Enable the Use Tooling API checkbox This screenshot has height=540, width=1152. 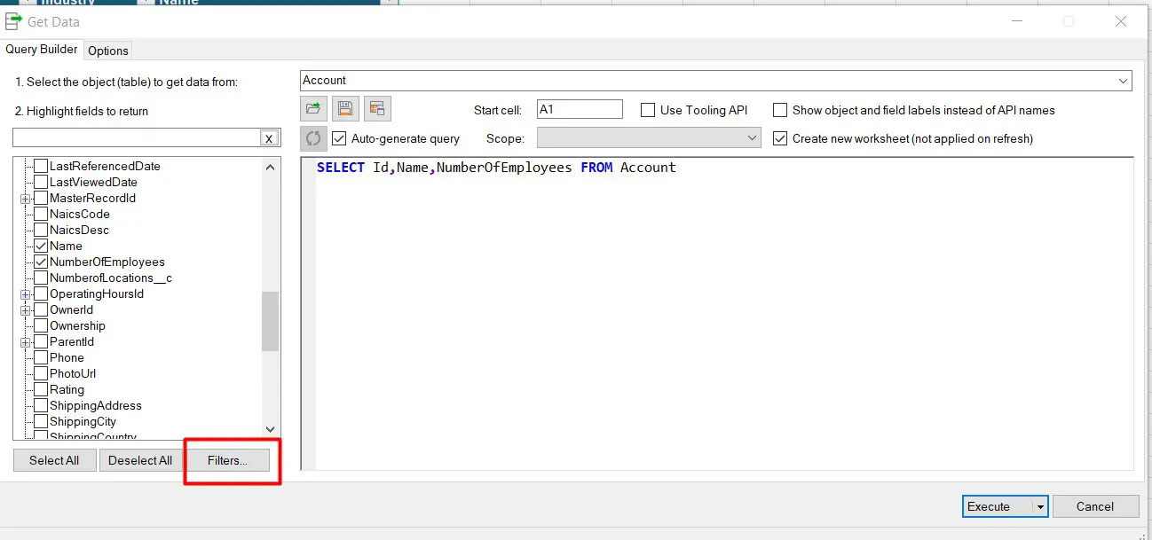click(x=648, y=110)
